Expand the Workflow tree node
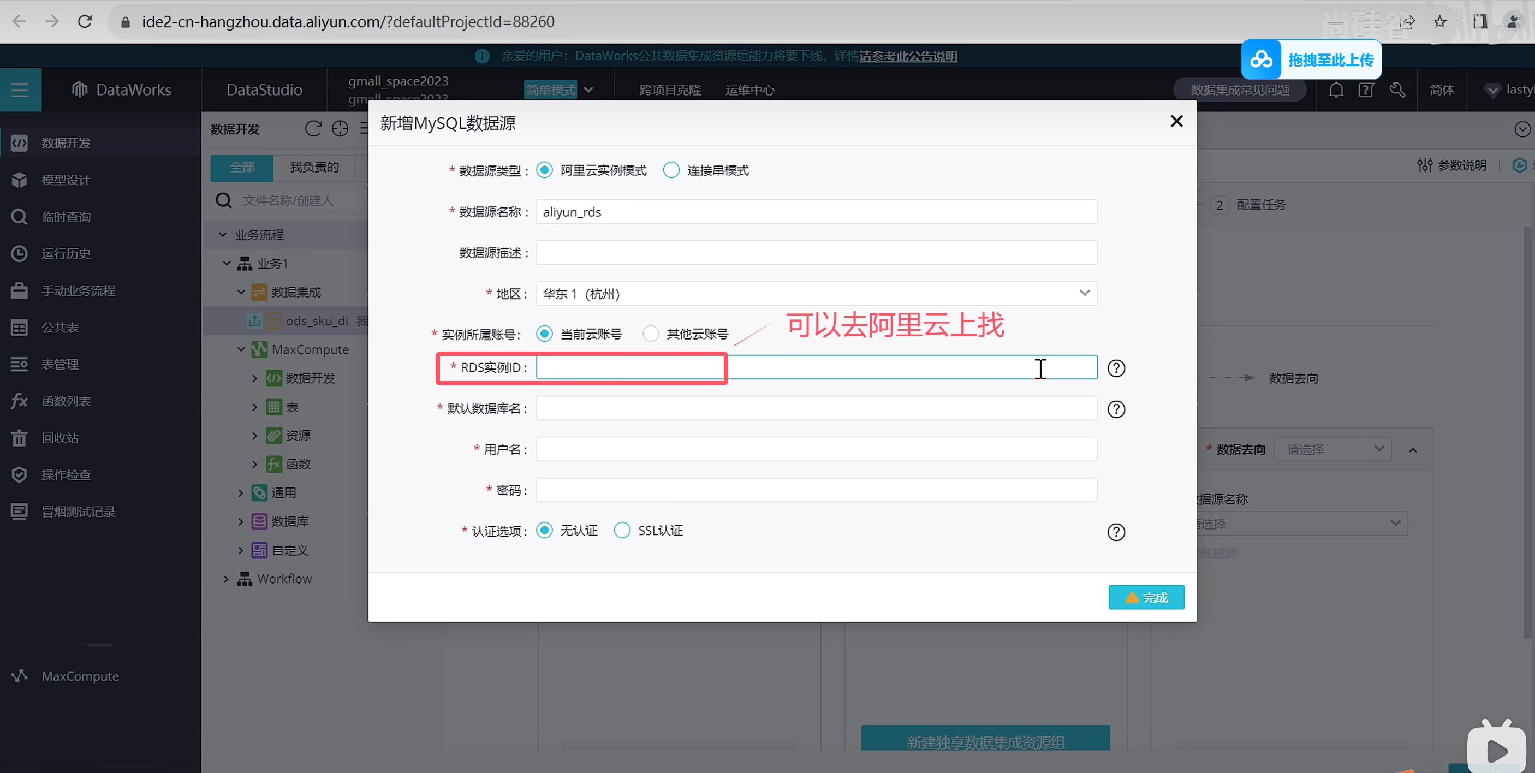The width and height of the screenshot is (1535, 773). coord(226,579)
